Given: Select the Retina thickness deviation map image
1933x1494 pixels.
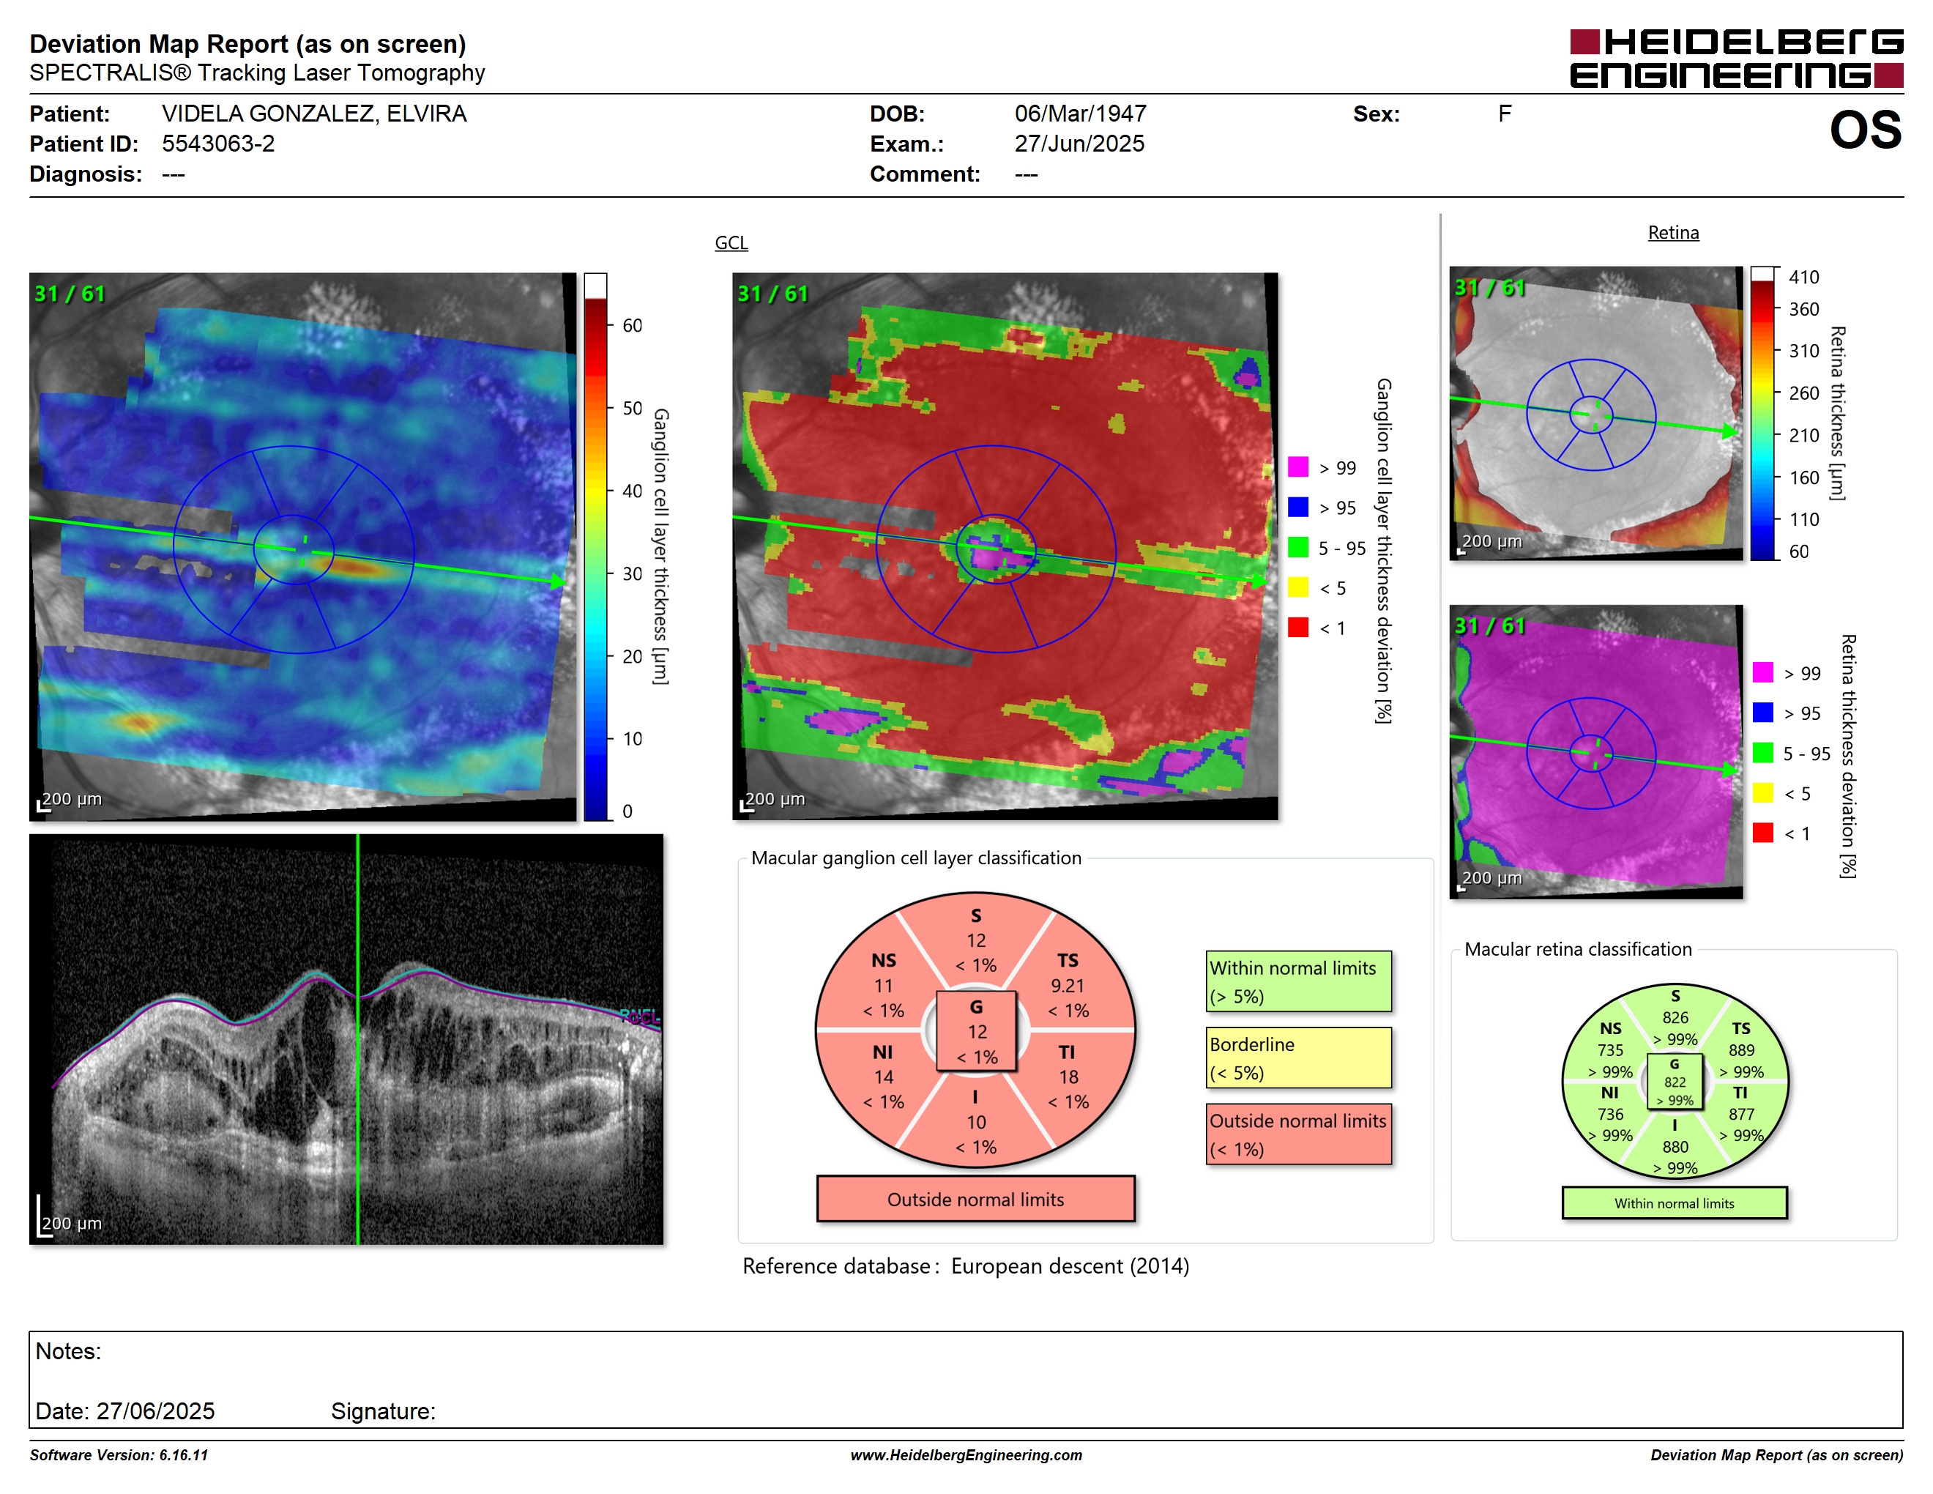Looking at the screenshot, I should [1595, 751].
